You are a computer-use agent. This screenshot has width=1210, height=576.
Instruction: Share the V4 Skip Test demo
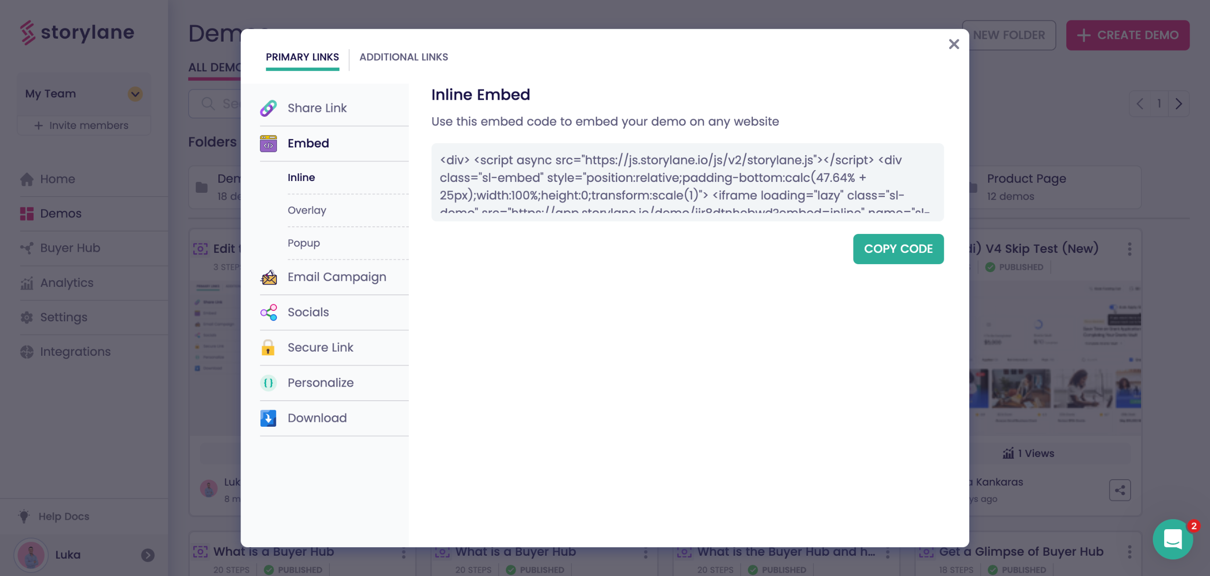pos(1120,490)
